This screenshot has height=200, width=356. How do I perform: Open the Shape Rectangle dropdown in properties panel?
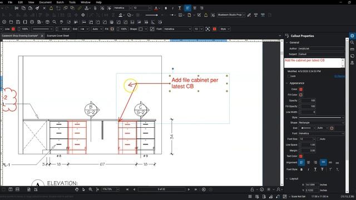click(x=322, y=123)
